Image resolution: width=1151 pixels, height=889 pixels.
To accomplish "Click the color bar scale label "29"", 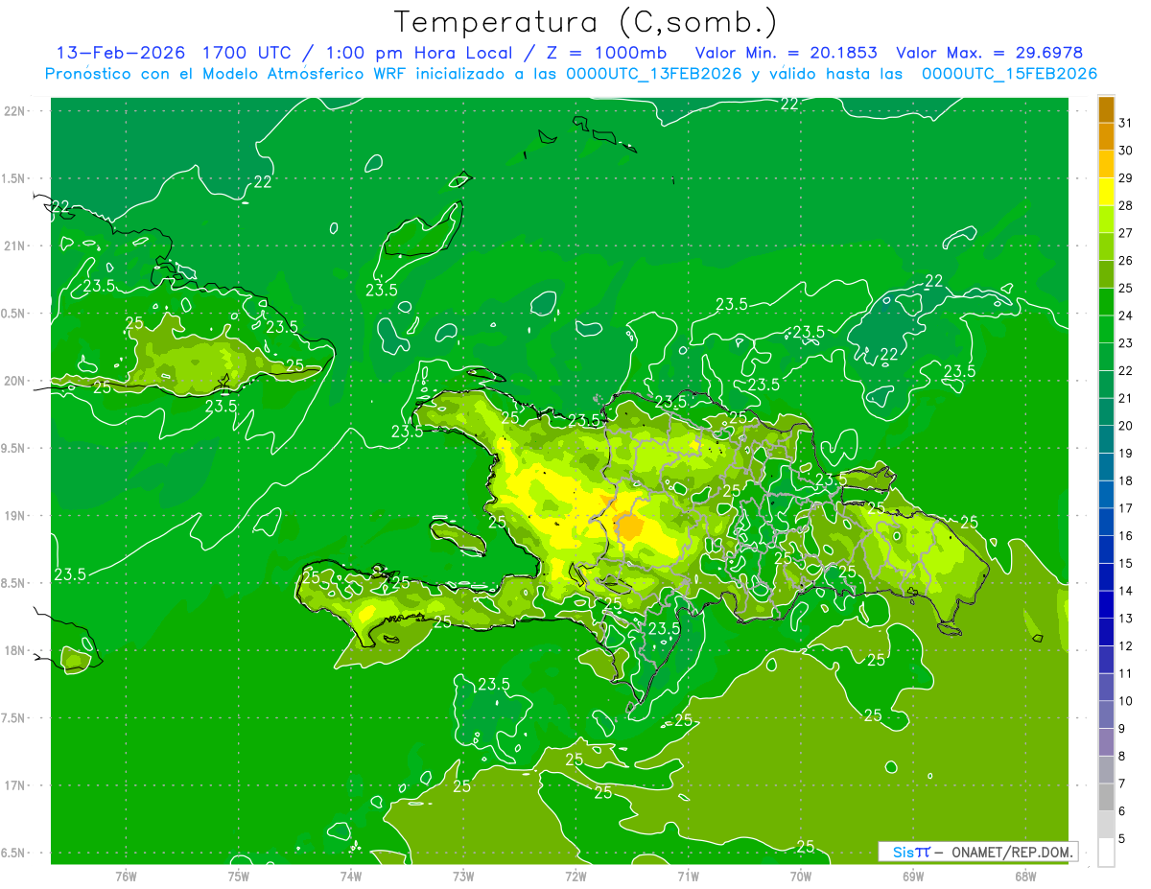I will [1126, 178].
